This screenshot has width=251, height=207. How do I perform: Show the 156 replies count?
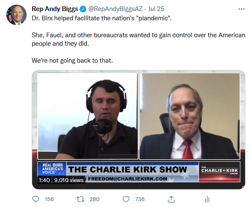pyautogui.click(x=49, y=199)
